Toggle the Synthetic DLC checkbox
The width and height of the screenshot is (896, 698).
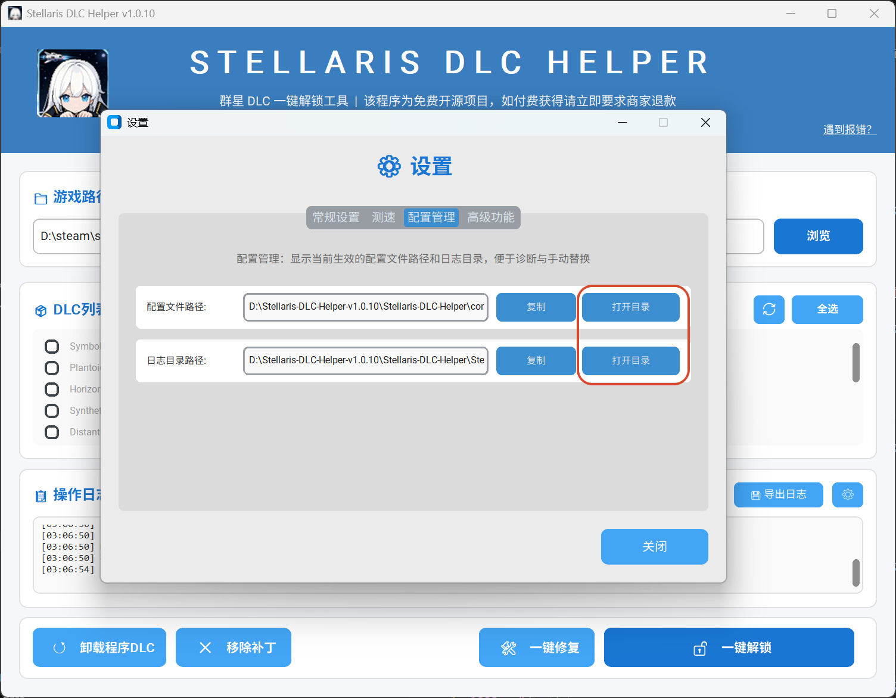pyautogui.click(x=52, y=411)
